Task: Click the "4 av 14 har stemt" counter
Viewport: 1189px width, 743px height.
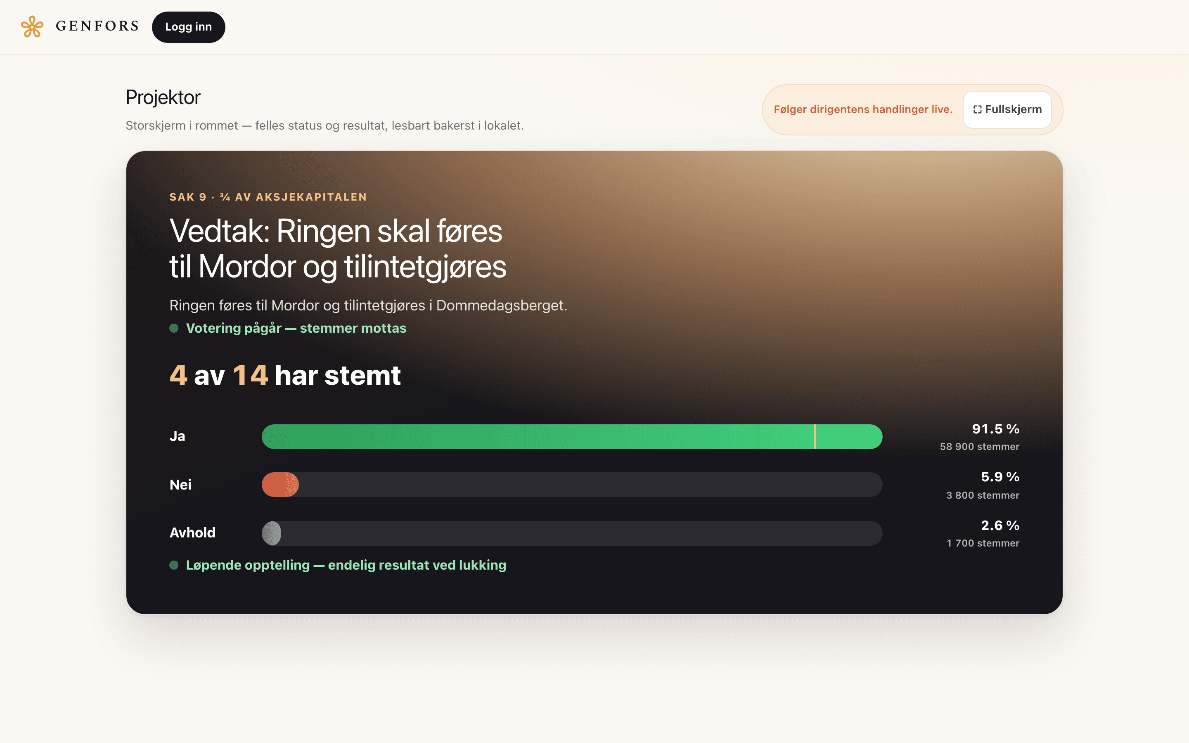Action: [x=285, y=376]
